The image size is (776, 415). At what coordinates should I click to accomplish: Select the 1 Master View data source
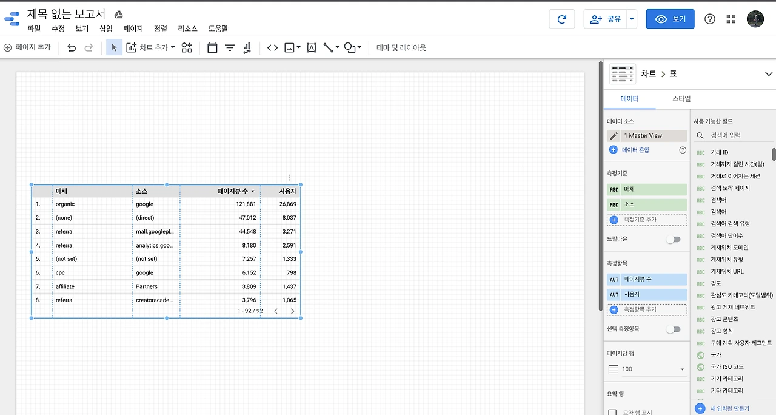click(x=647, y=136)
